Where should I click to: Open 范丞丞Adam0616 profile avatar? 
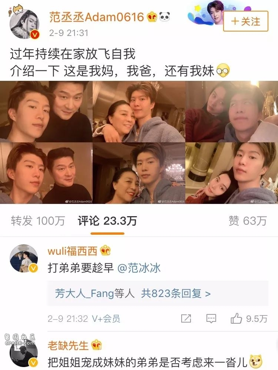[24, 24]
